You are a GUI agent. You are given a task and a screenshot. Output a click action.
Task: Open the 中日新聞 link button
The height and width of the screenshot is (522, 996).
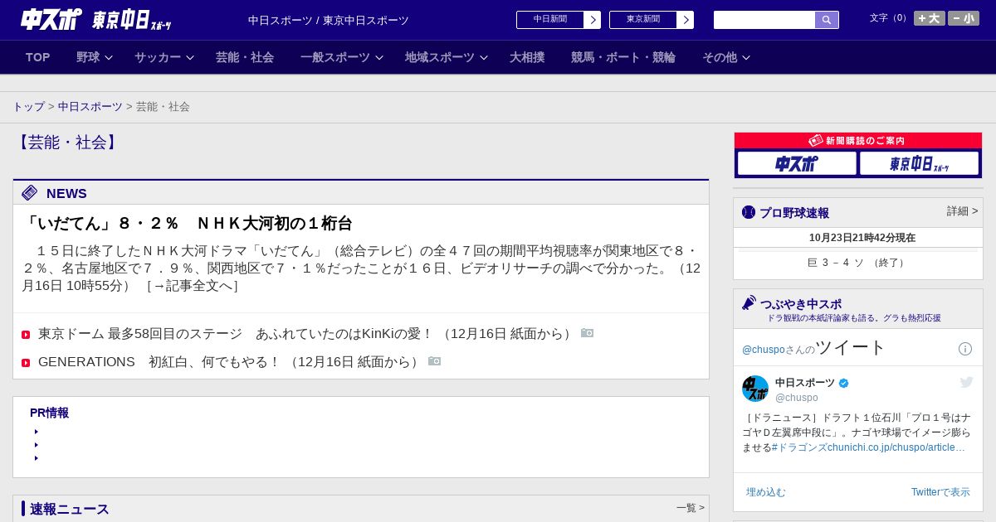pyautogui.click(x=550, y=20)
